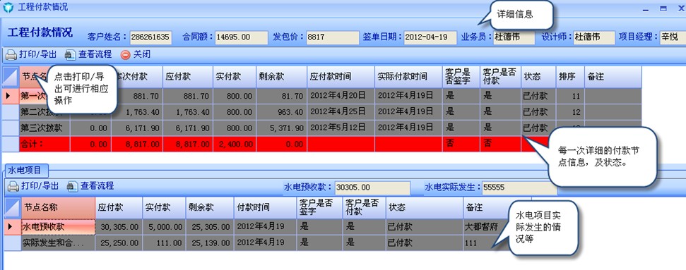
Task: Click the 剩余款 header in 水电 grid
Action: click(x=209, y=207)
